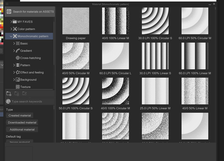Collapse the Monochromatic pattern folder
This screenshot has width=224, height=161.
click(x=11, y=36)
